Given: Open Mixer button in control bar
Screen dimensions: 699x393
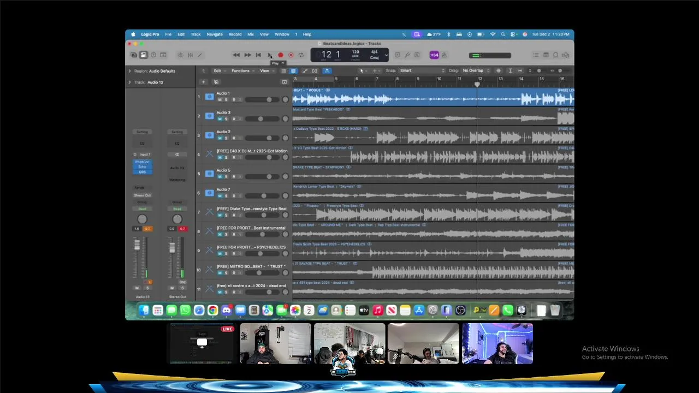Looking at the screenshot, I should coord(190,55).
